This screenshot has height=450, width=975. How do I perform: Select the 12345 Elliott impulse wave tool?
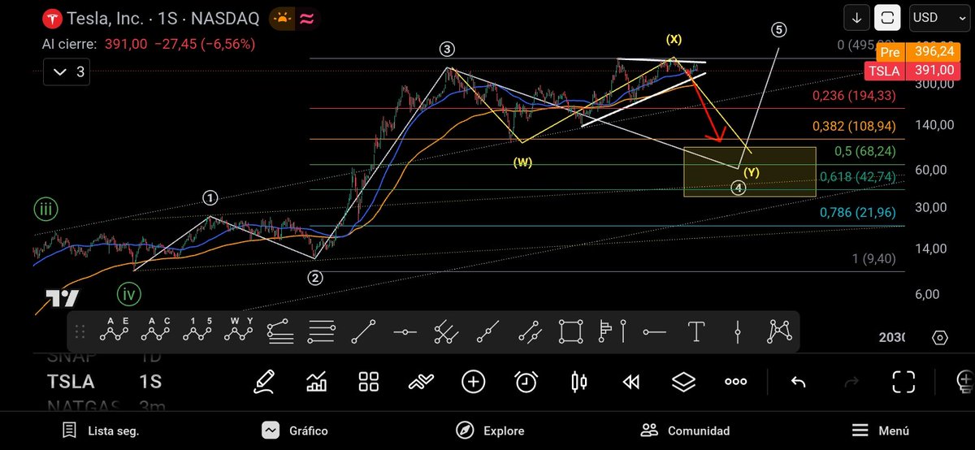[x=197, y=331]
